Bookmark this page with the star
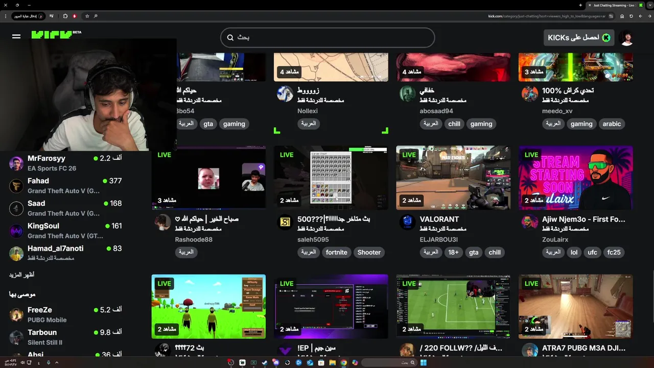The width and height of the screenshot is (654, 368). 87,16
